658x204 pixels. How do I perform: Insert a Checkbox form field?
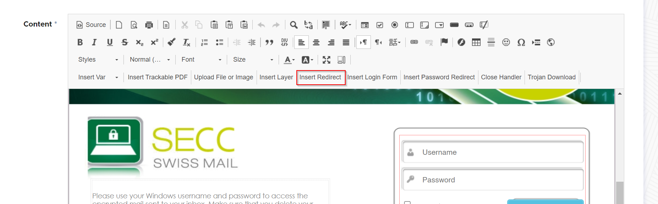(380, 25)
